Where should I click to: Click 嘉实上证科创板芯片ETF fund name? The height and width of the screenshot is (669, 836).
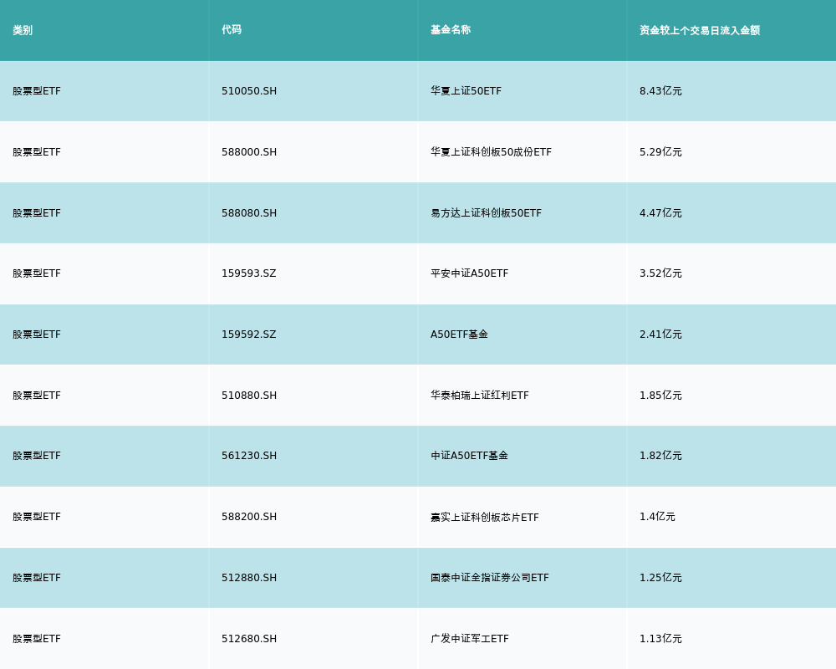pyautogui.click(x=484, y=518)
